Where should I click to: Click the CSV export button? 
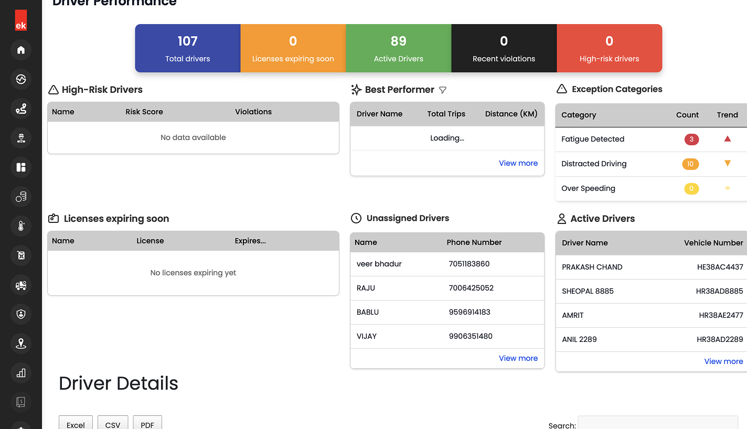point(113,424)
